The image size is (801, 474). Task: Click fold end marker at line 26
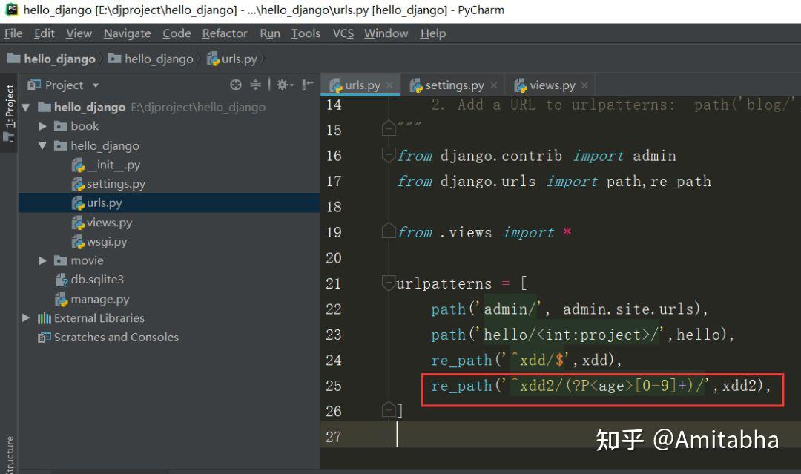click(389, 409)
